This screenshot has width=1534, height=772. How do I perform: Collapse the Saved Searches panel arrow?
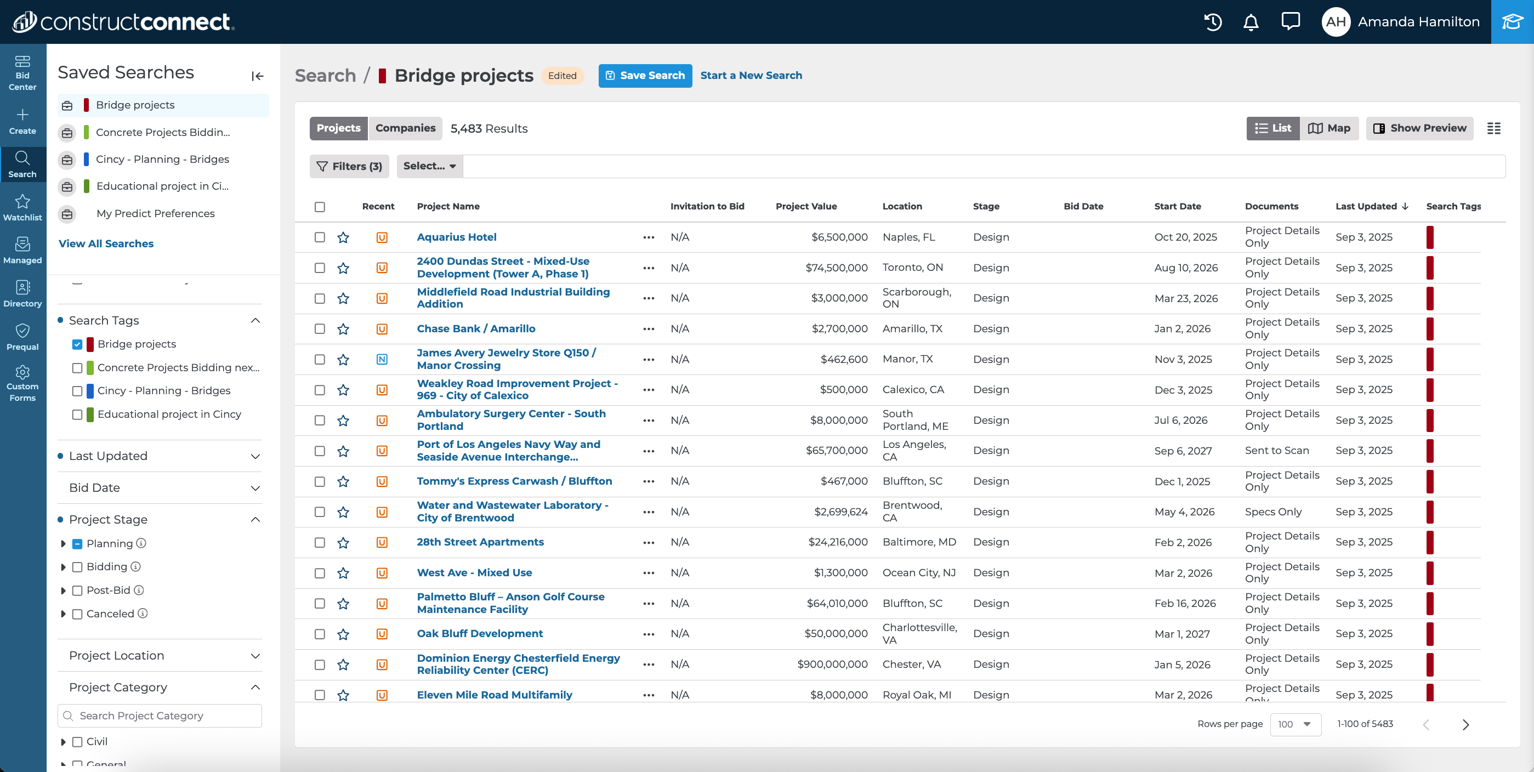[x=257, y=76]
